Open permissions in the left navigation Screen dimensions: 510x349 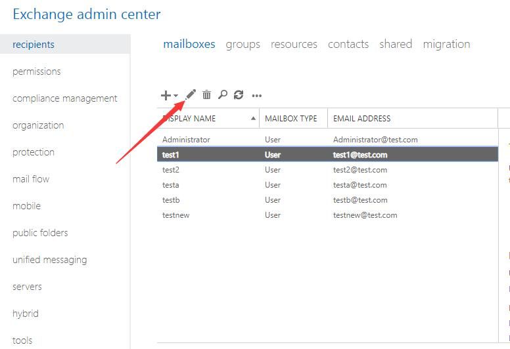pyautogui.click(x=36, y=72)
